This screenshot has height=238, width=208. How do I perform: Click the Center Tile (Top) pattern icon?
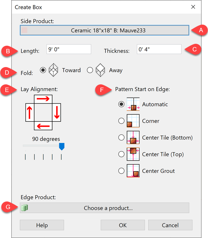click(x=133, y=154)
